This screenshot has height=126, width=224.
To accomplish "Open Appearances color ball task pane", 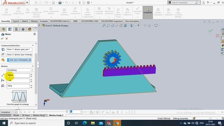I will [223, 45].
